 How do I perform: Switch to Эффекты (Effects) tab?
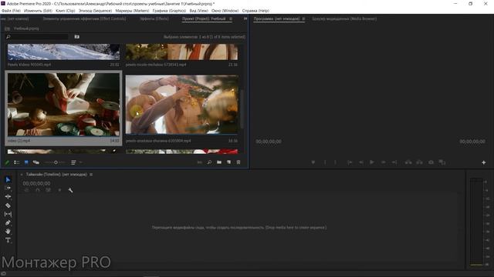tap(154, 18)
